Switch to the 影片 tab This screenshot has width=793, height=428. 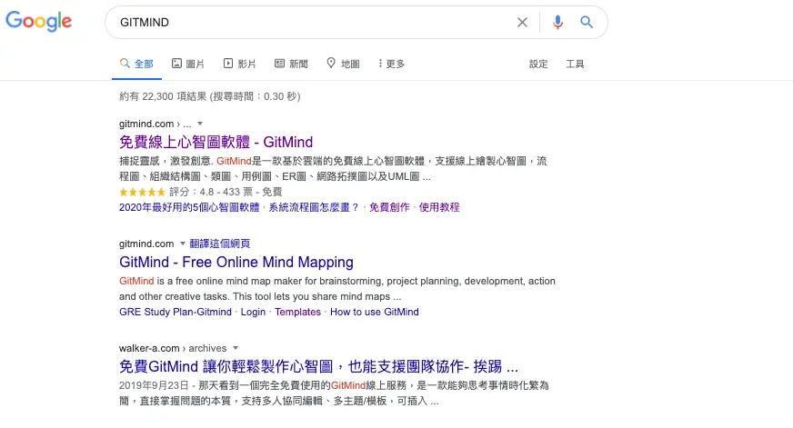click(240, 64)
